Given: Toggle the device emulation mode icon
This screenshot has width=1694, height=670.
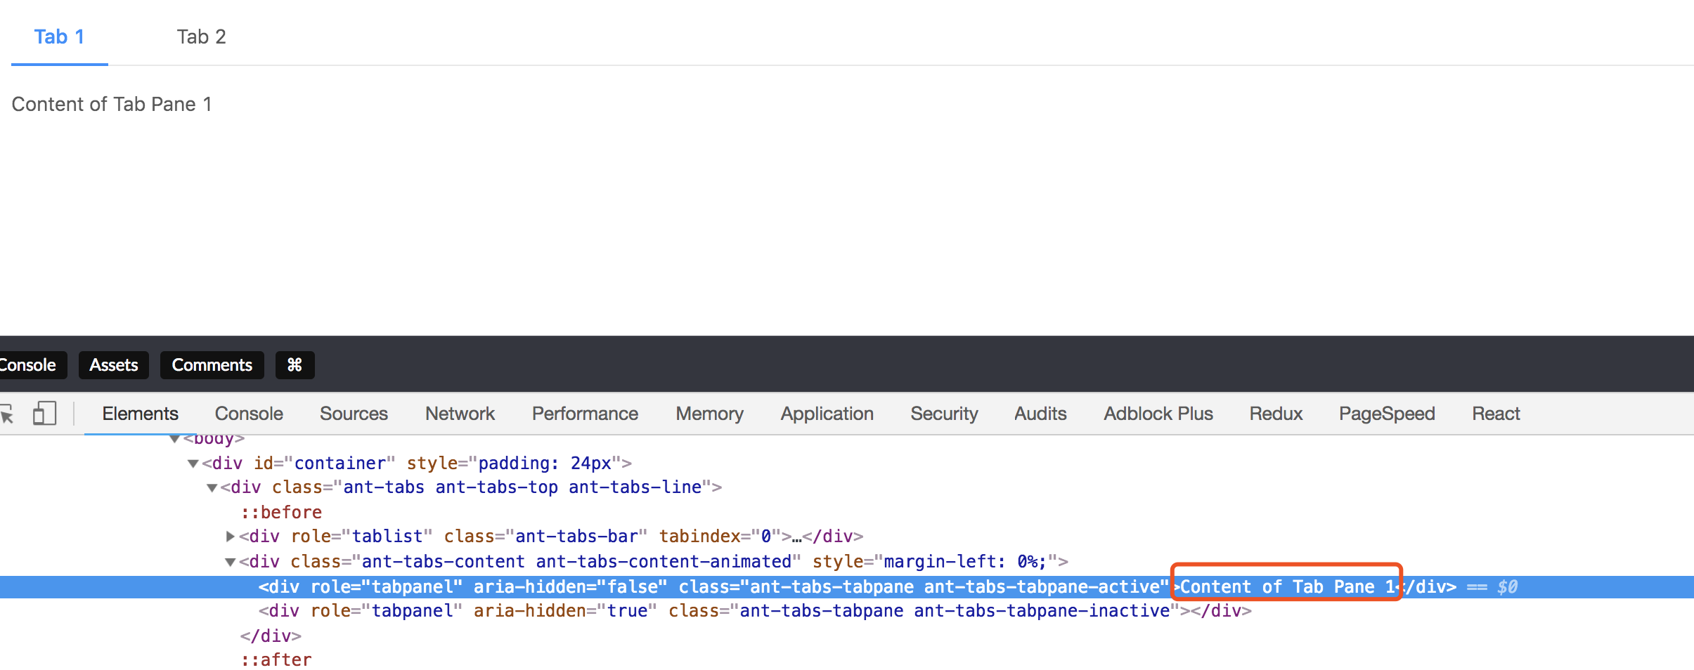Looking at the screenshot, I should coord(45,413).
